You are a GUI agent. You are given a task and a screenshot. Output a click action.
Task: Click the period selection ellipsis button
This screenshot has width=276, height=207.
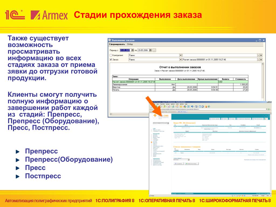[154, 50]
